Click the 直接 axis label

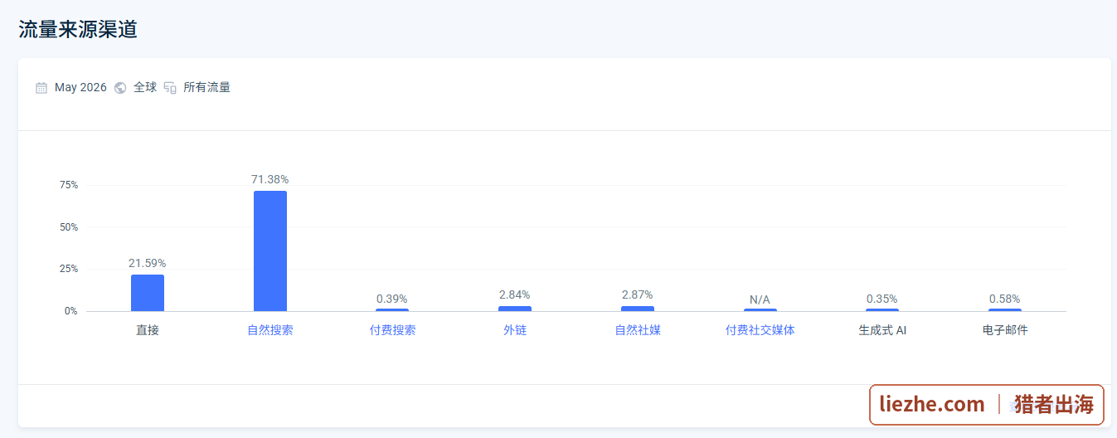pos(148,330)
